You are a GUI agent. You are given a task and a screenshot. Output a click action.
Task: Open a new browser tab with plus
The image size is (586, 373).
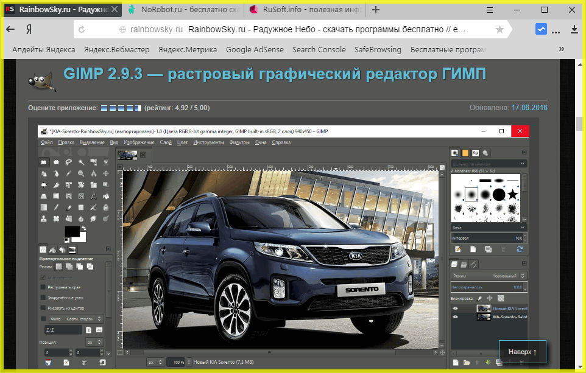pos(376,10)
